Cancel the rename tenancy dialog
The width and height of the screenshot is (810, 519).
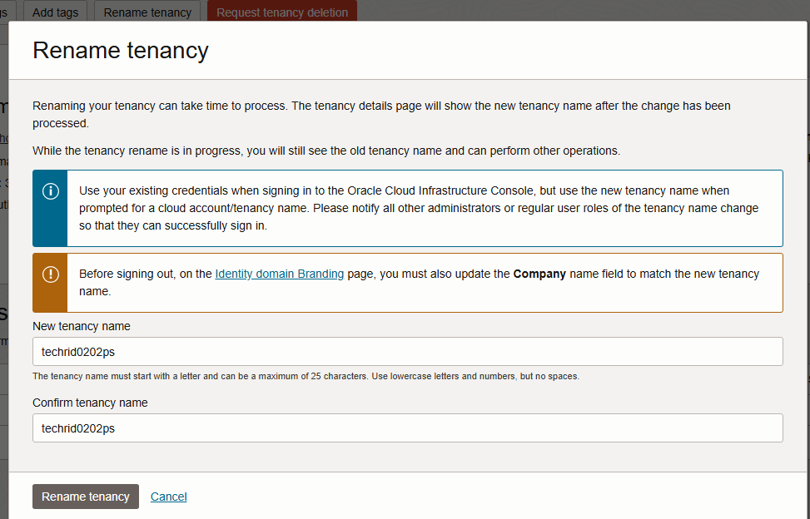click(x=168, y=497)
